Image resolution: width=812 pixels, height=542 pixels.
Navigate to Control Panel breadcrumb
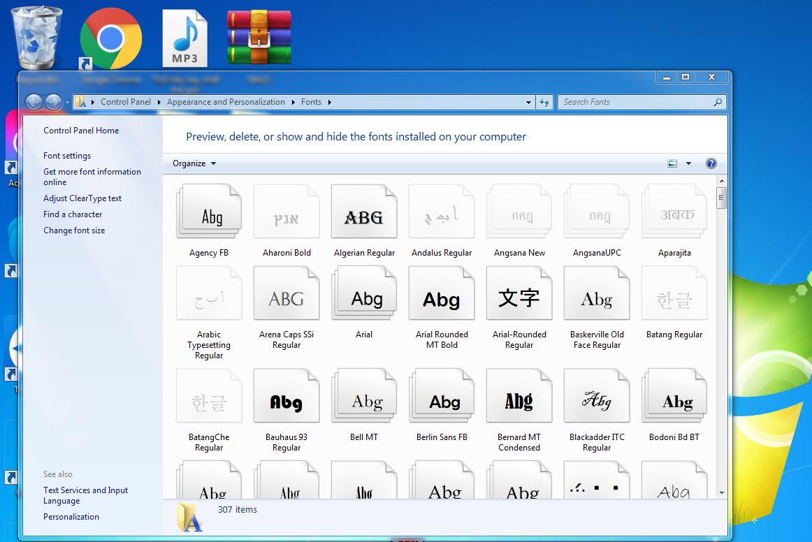pos(126,102)
